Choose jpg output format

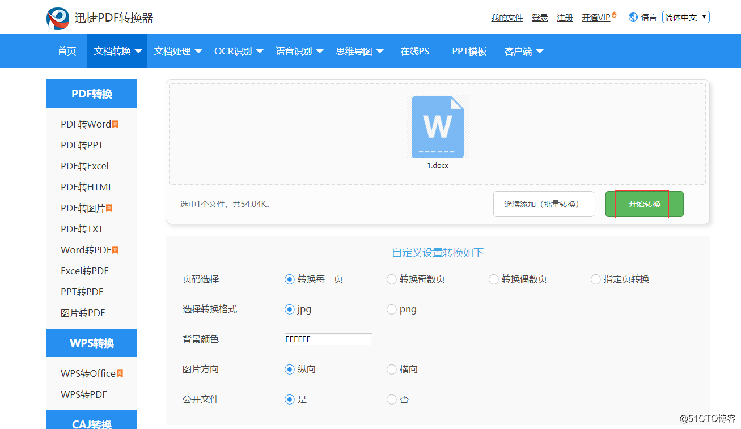click(x=289, y=309)
